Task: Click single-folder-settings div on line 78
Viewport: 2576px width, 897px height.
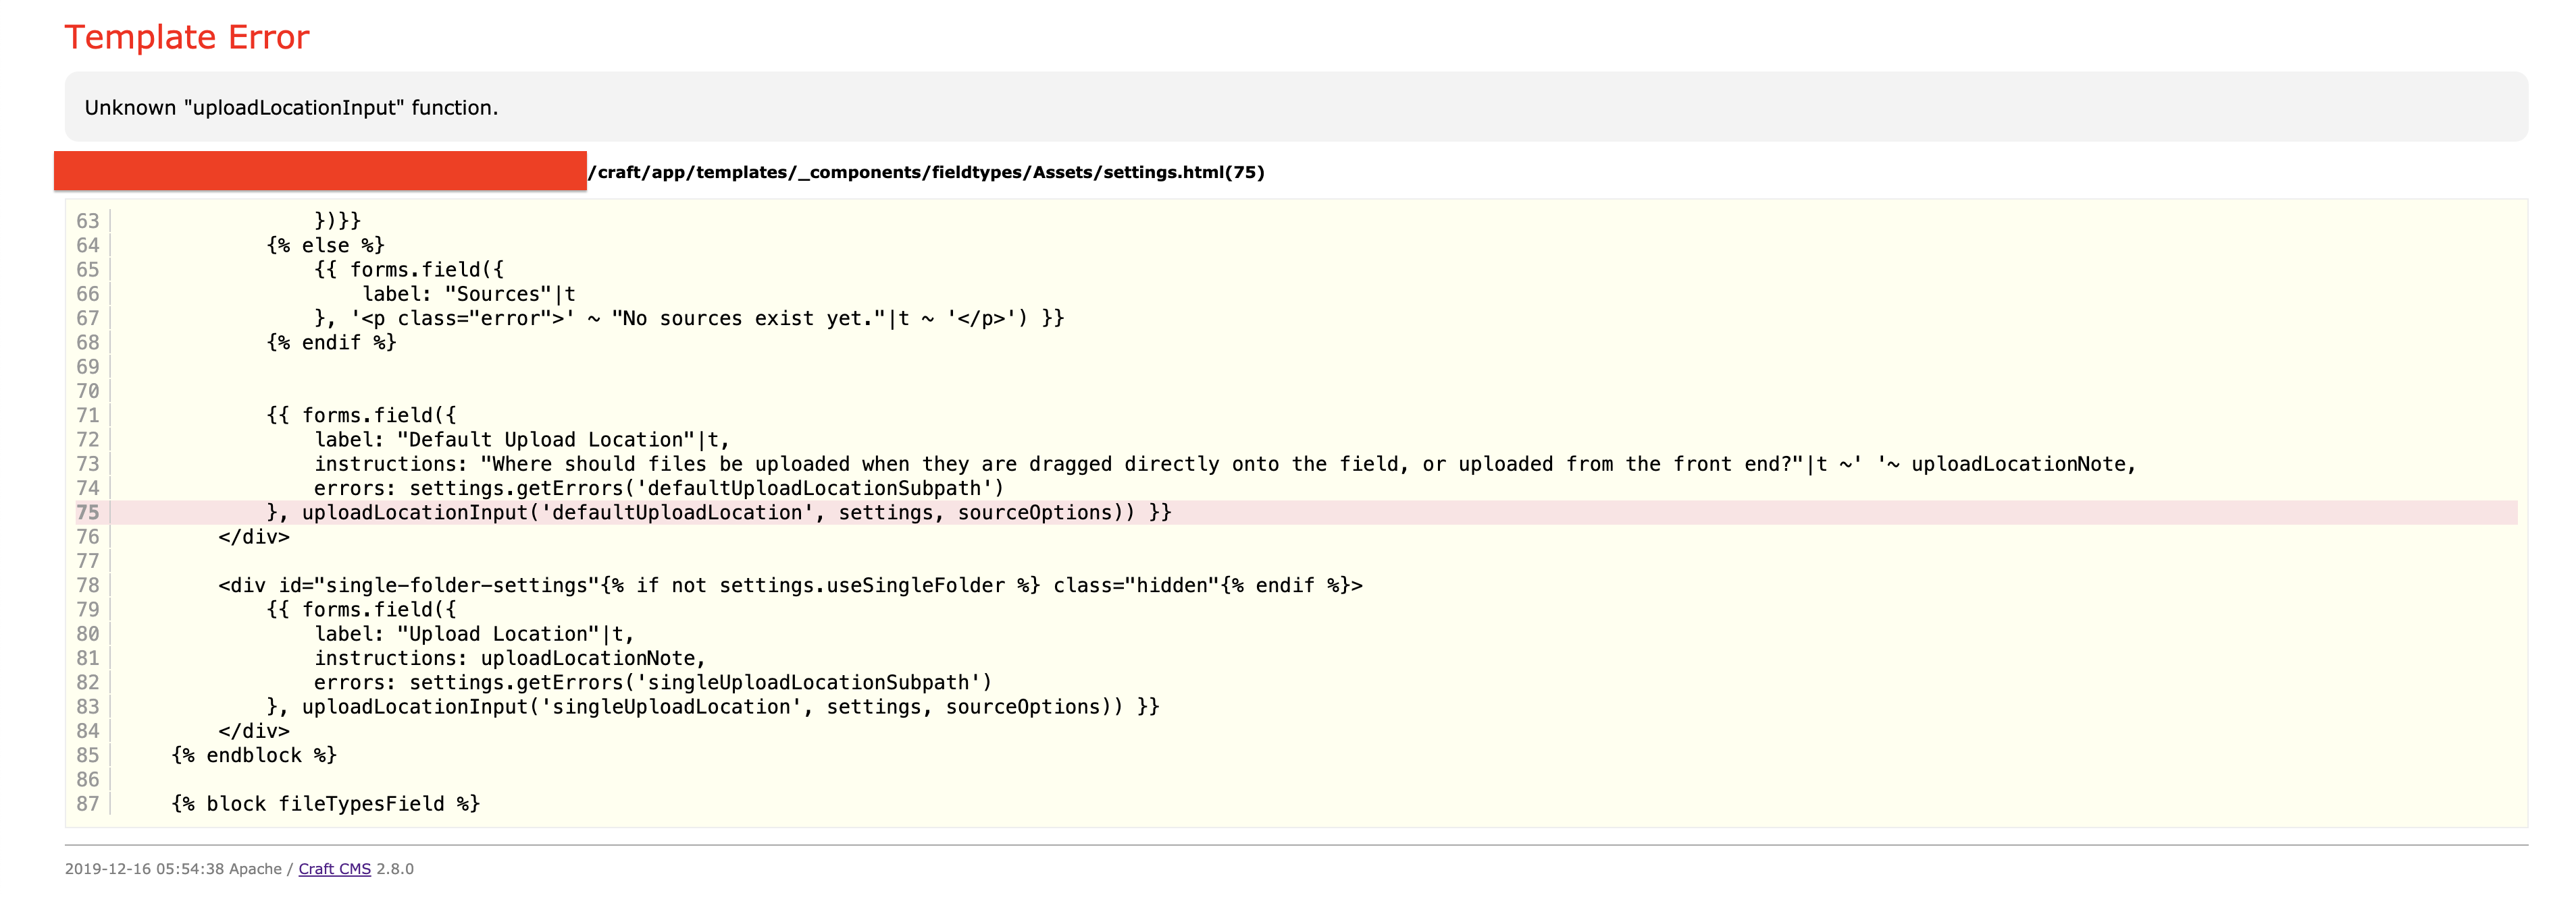Action: [790, 585]
